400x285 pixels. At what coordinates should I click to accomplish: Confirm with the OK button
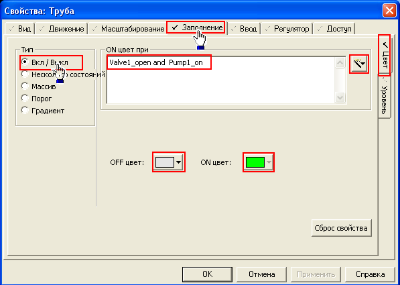pos(207,274)
